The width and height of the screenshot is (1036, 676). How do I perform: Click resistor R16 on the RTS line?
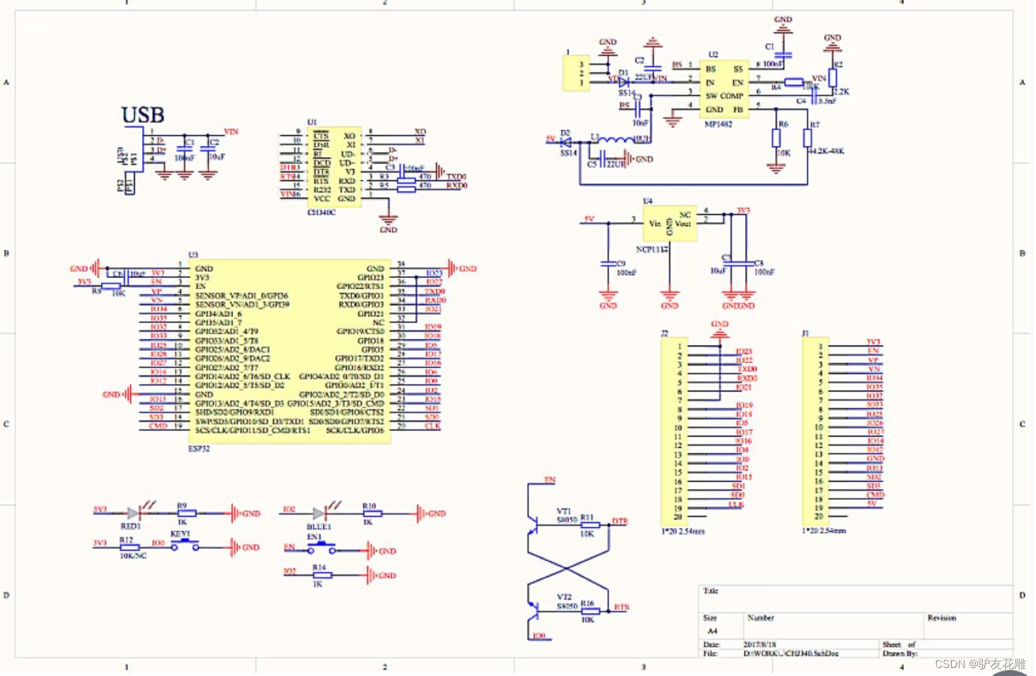[589, 611]
